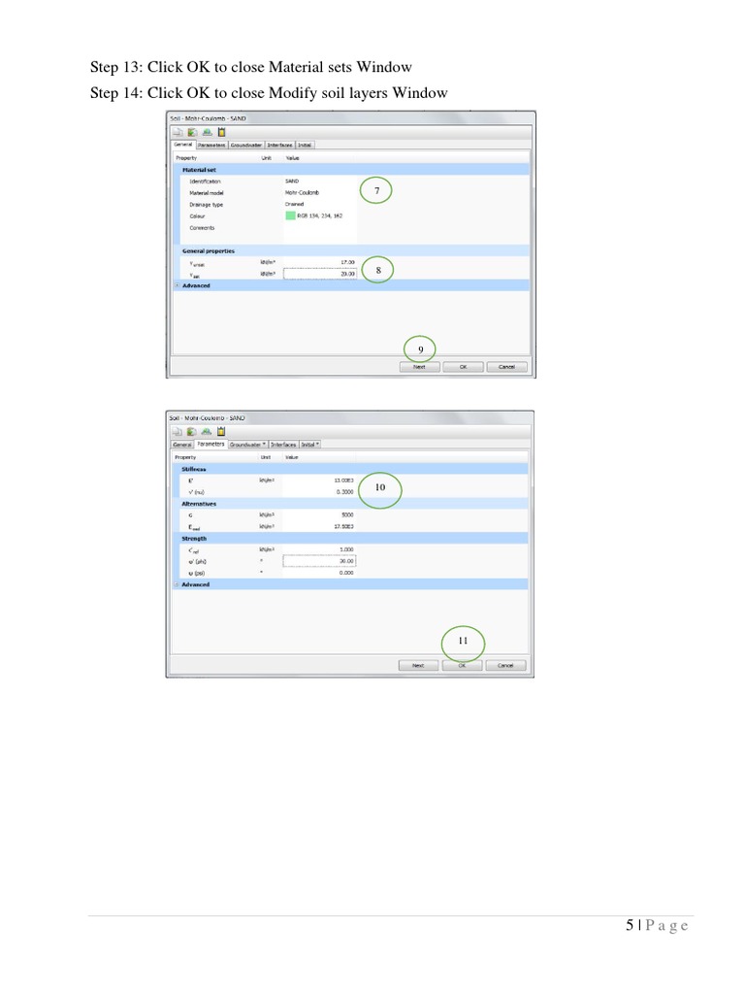Click green arrow icon in Parameters-tab dialog toolbar

coord(192,432)
